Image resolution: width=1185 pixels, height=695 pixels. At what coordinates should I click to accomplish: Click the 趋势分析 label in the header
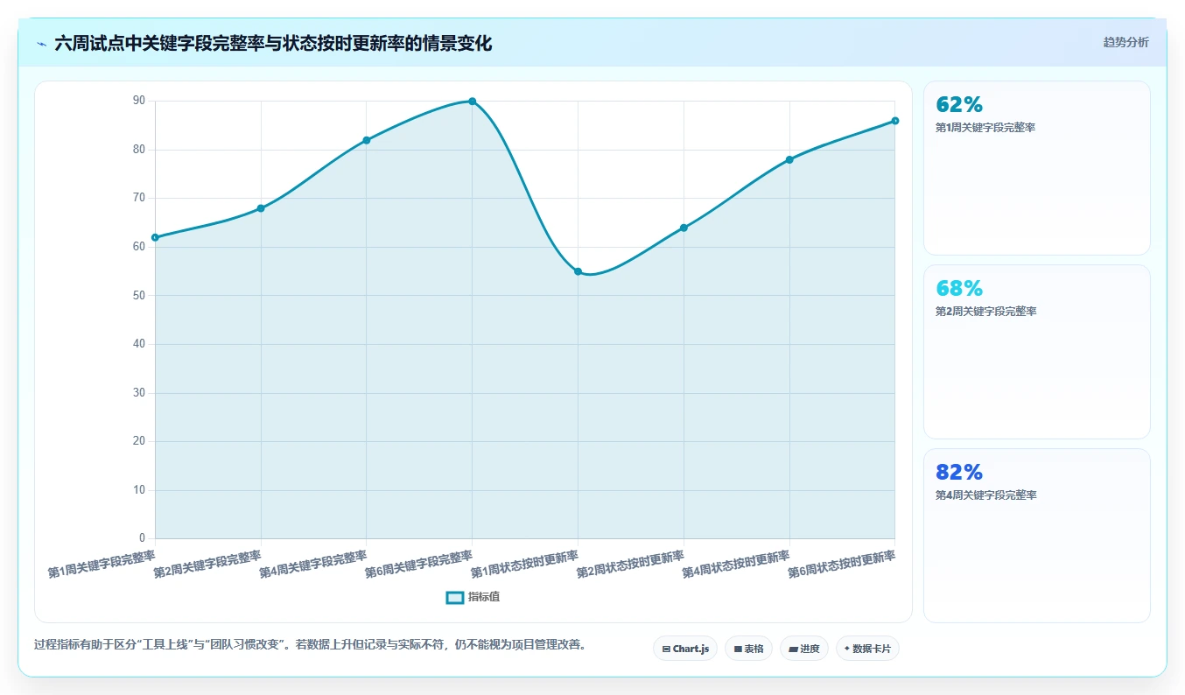pos(1125,42)
